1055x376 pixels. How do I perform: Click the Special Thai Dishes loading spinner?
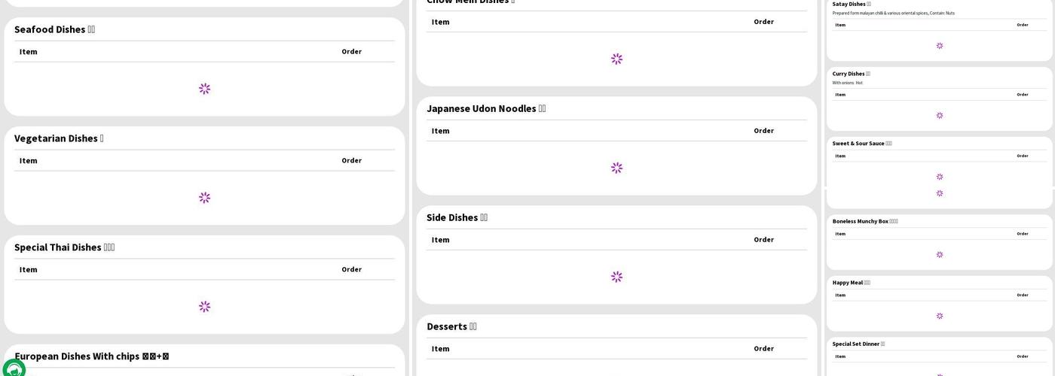[204, 307]
